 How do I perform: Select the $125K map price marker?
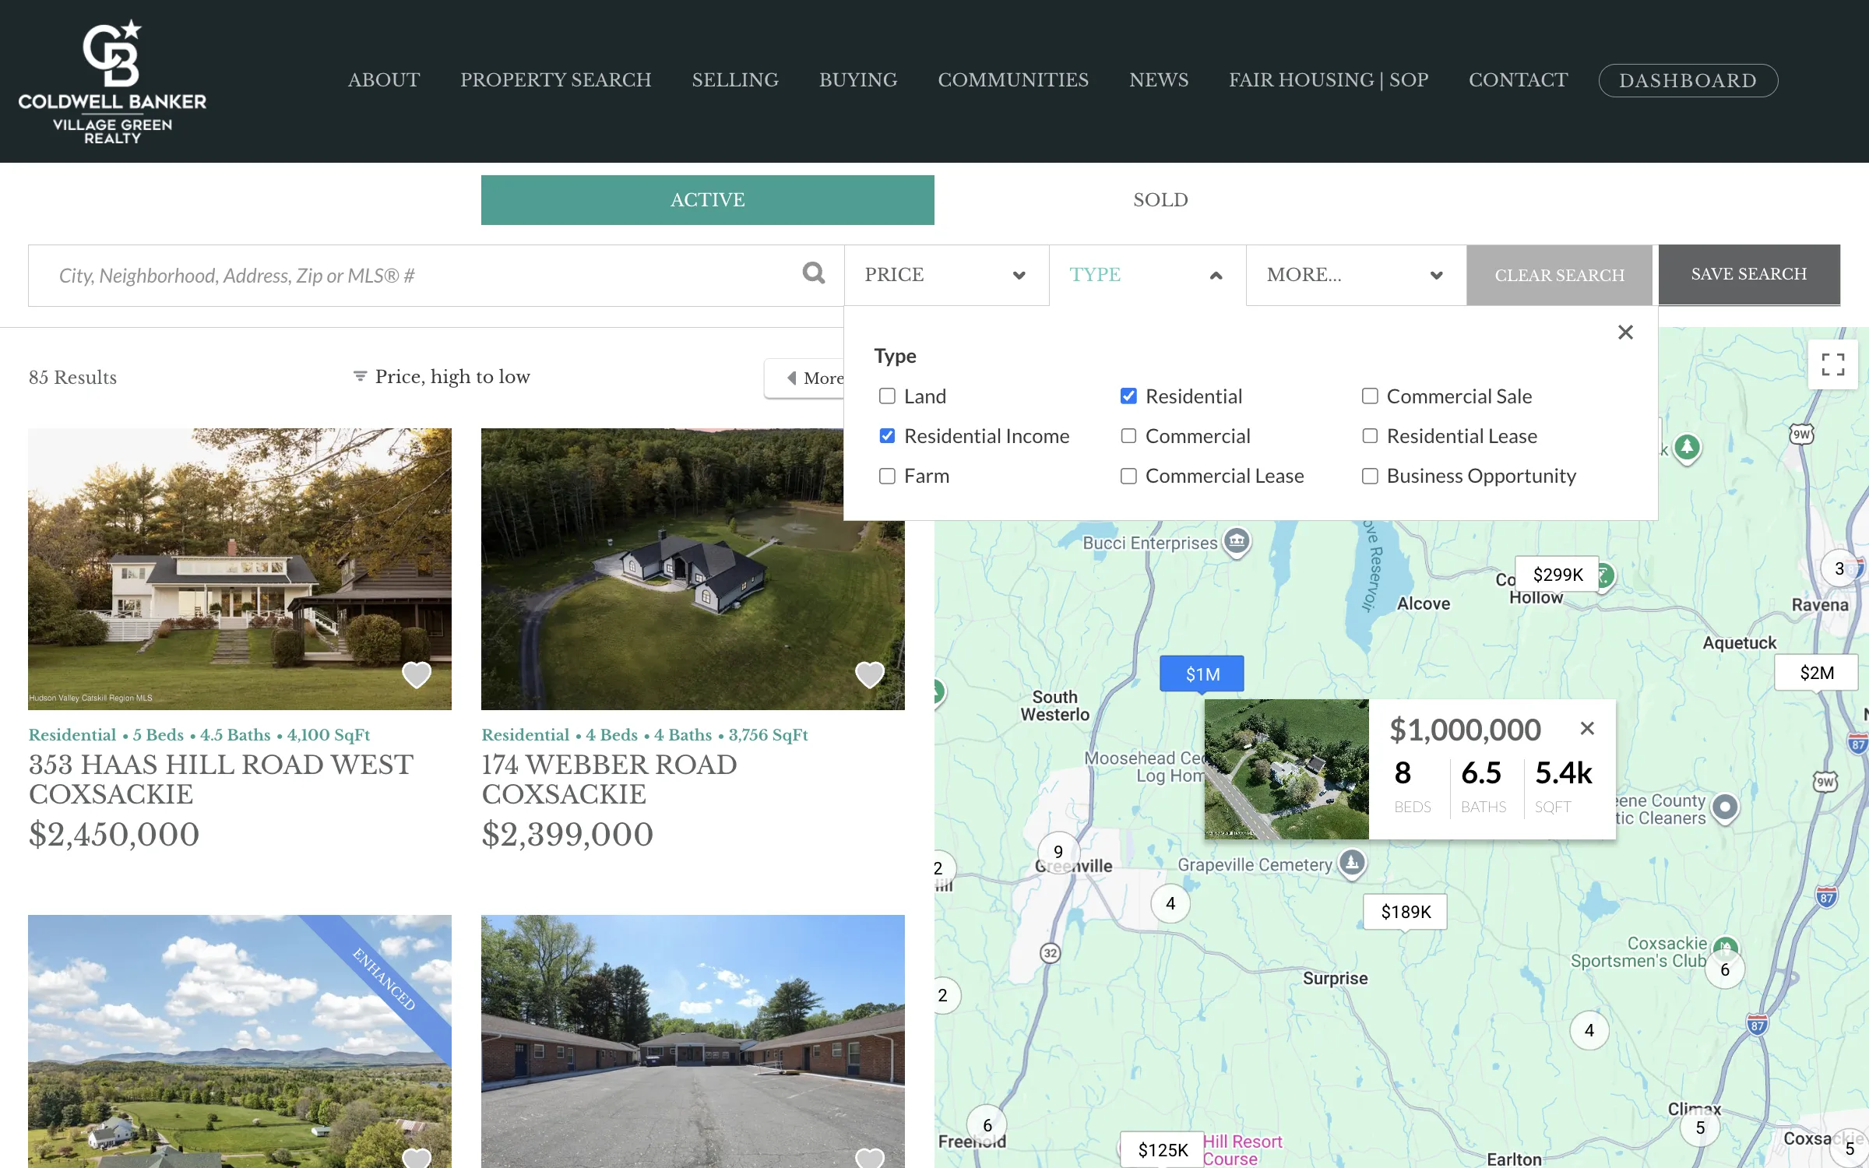(1162, 1149)
